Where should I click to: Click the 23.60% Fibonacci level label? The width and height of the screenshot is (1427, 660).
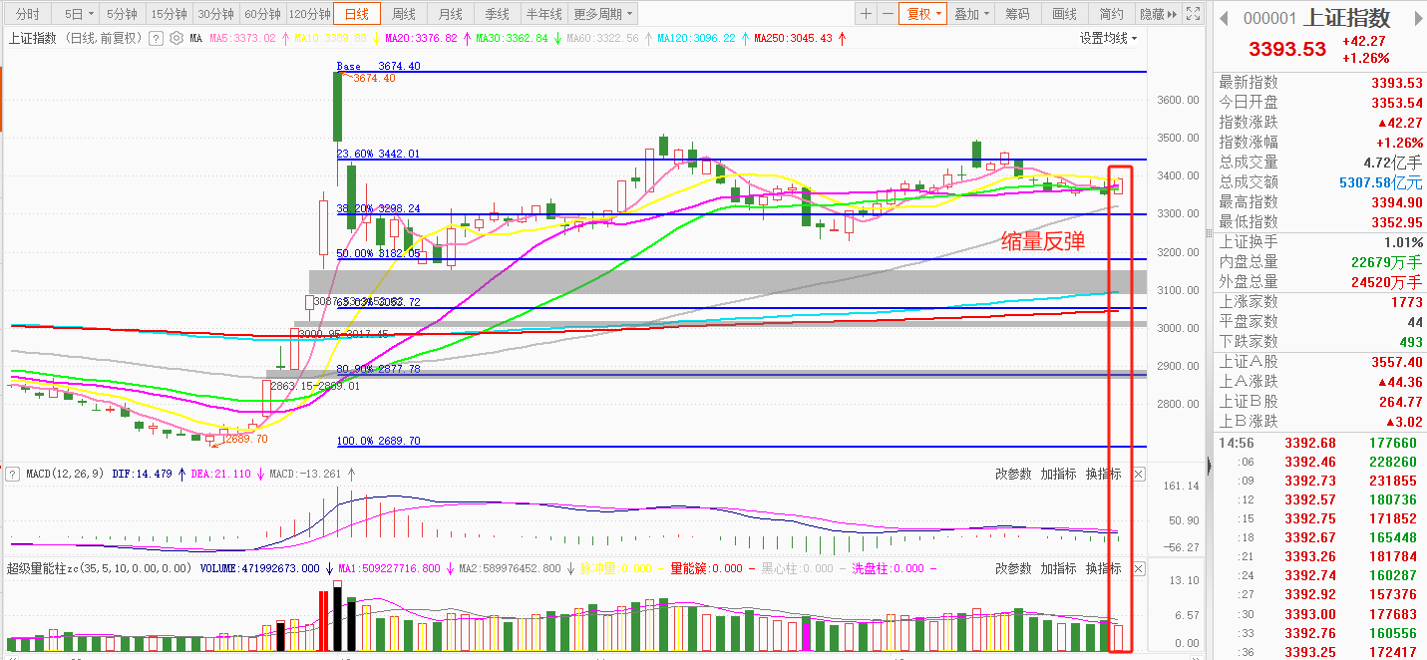tap(378, 154)
